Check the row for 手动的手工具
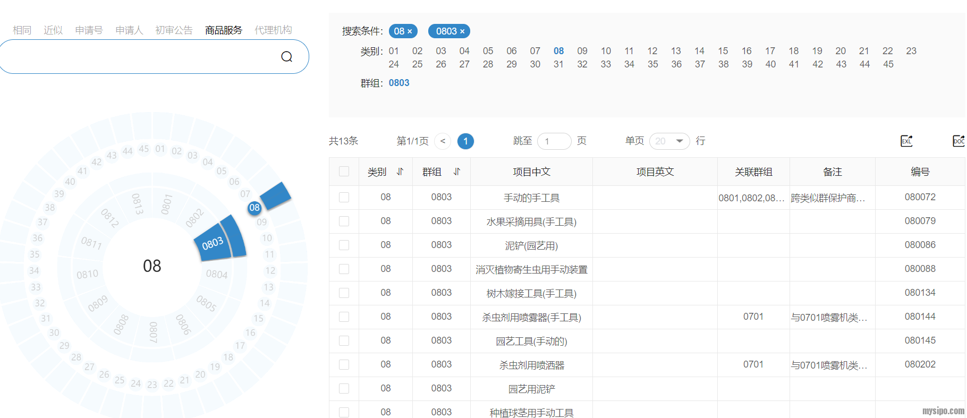The image size is (967, 418). click(344, 198)
